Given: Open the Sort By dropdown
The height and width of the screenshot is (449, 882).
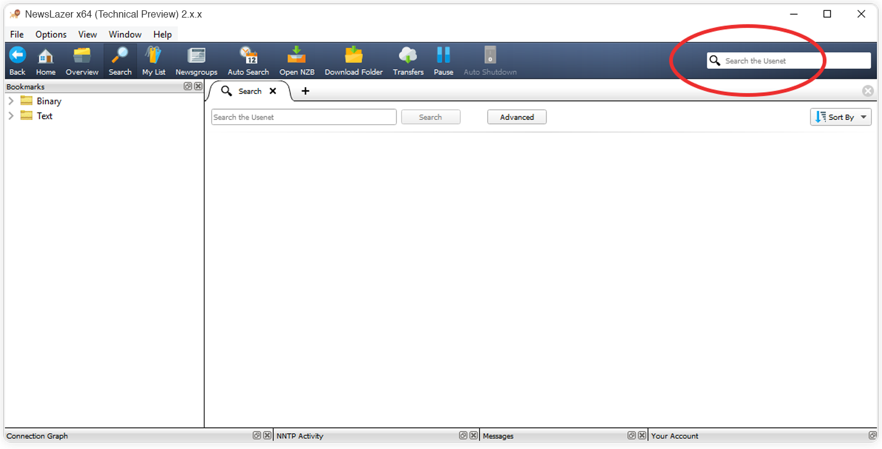Looking at the screenshot, I should point(841,117).
